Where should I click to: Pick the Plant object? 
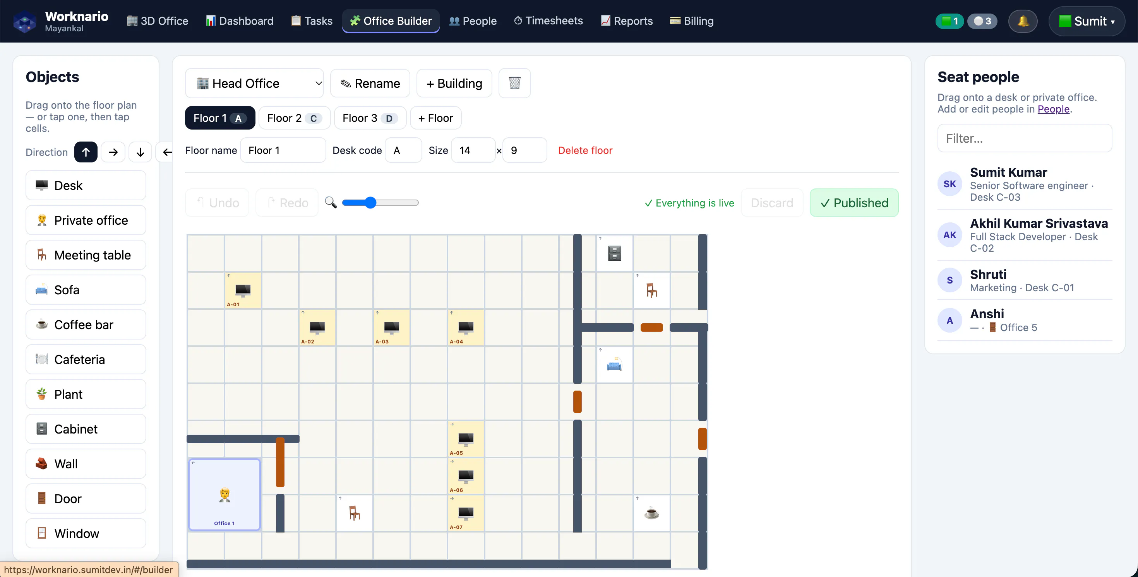(86, 394)
